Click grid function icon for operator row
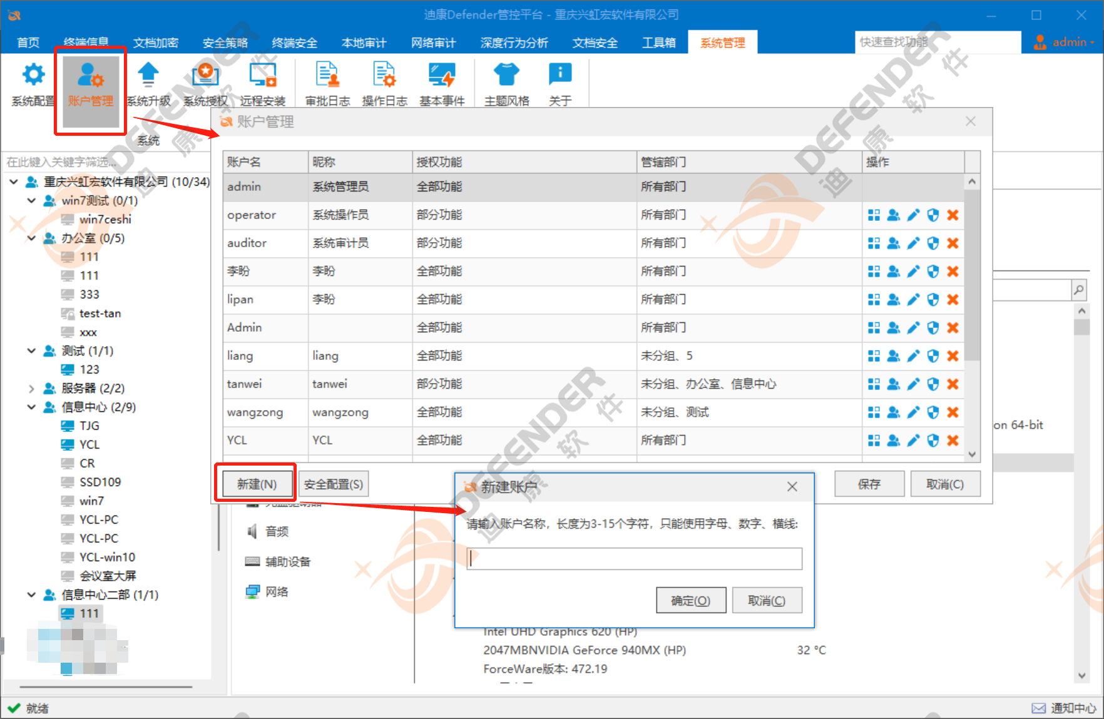This screenshot has height=719, width=1104. 874,215
